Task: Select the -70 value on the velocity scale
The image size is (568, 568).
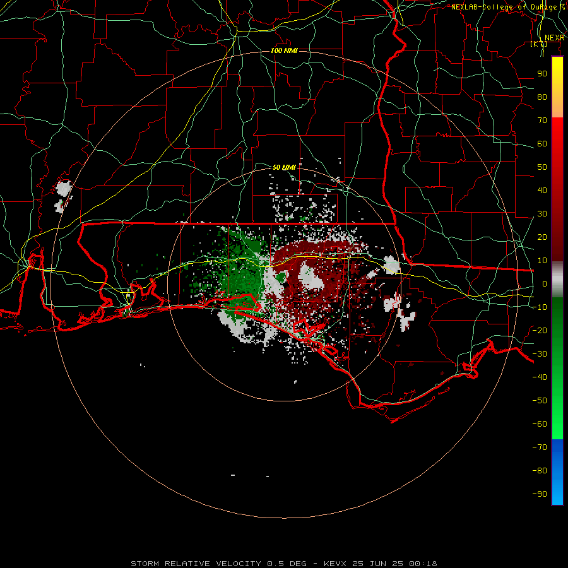Action: click(x=540, y=447)
